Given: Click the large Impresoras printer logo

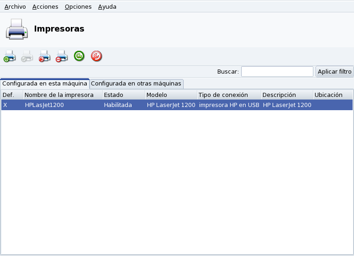Looking at the screenshot, I should [17, 29].
